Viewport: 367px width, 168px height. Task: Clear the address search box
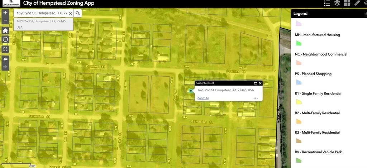point(70,13)
